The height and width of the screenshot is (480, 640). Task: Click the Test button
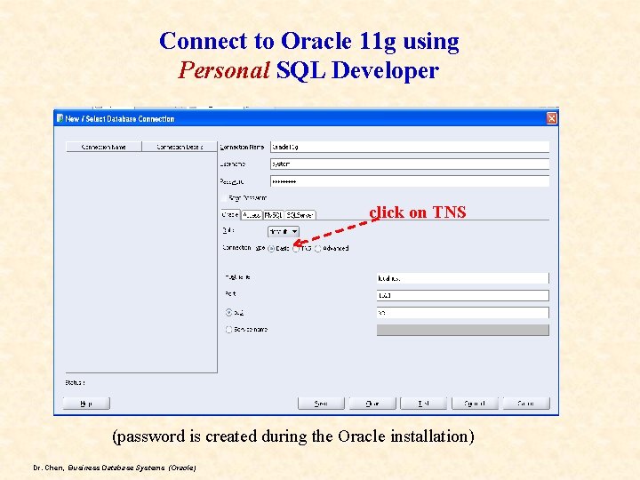pos(423,404)
